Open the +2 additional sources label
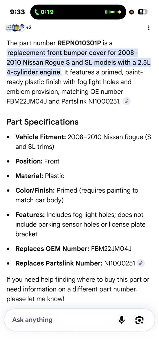 click(x=29, y=28)
